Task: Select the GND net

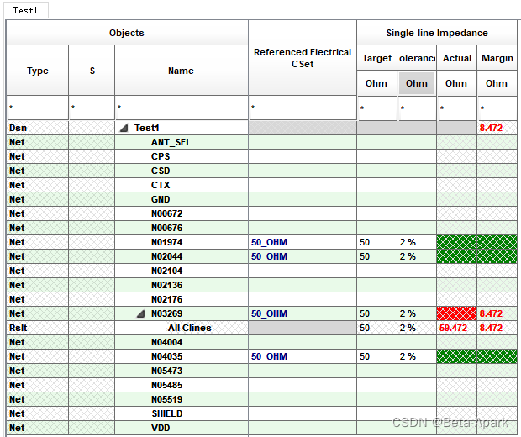Action: [161, 200]
